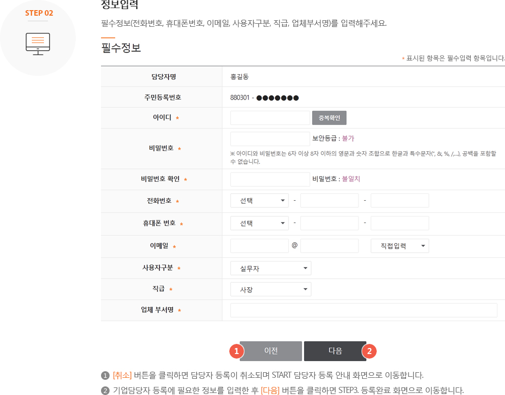The width and height of the screenshot is (505, 395).
Task: Click the 비밀번호 password input field
Action: tap(270, 138)
